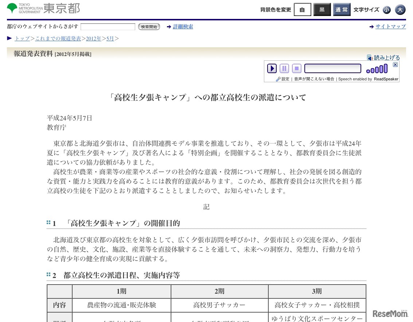Open section 1 開催目的 anchor marker

(48, 222)
